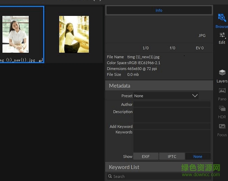Launch the Pano tool
Screen dimensions: 228x181
pos(222,94)
